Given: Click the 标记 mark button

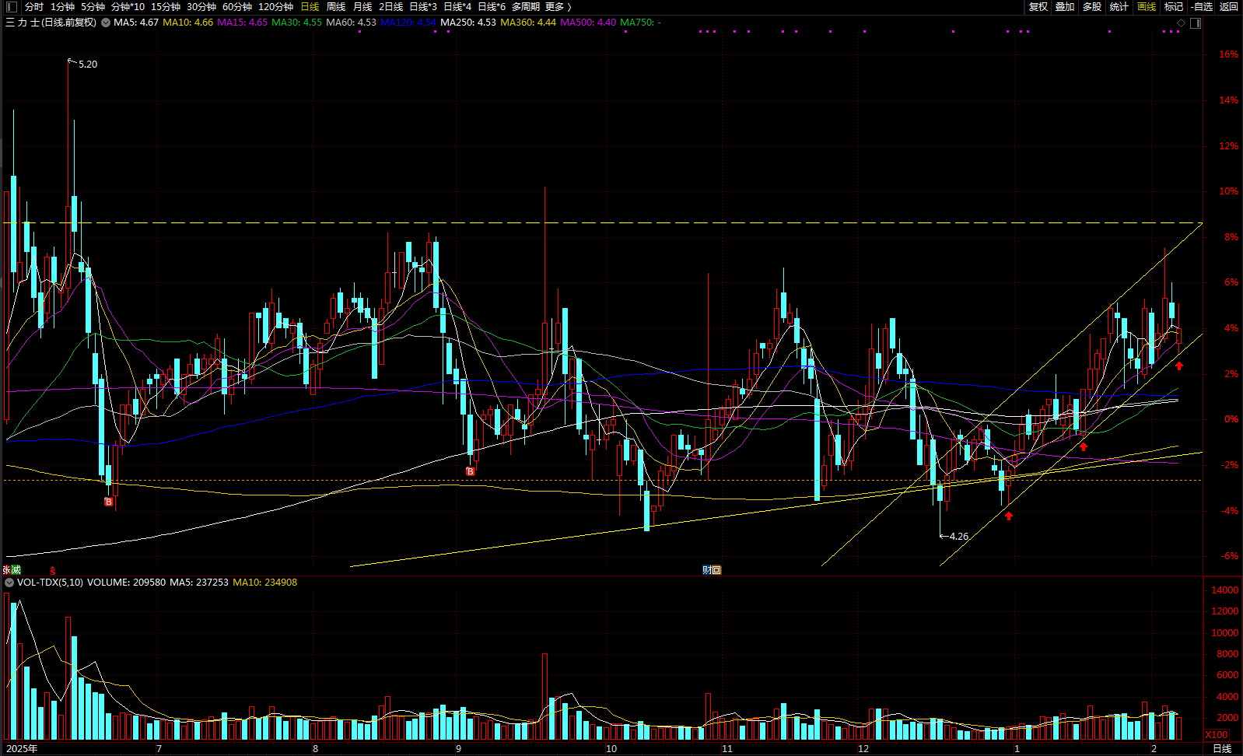Looking at the screenshot, I should (1173, 6).
